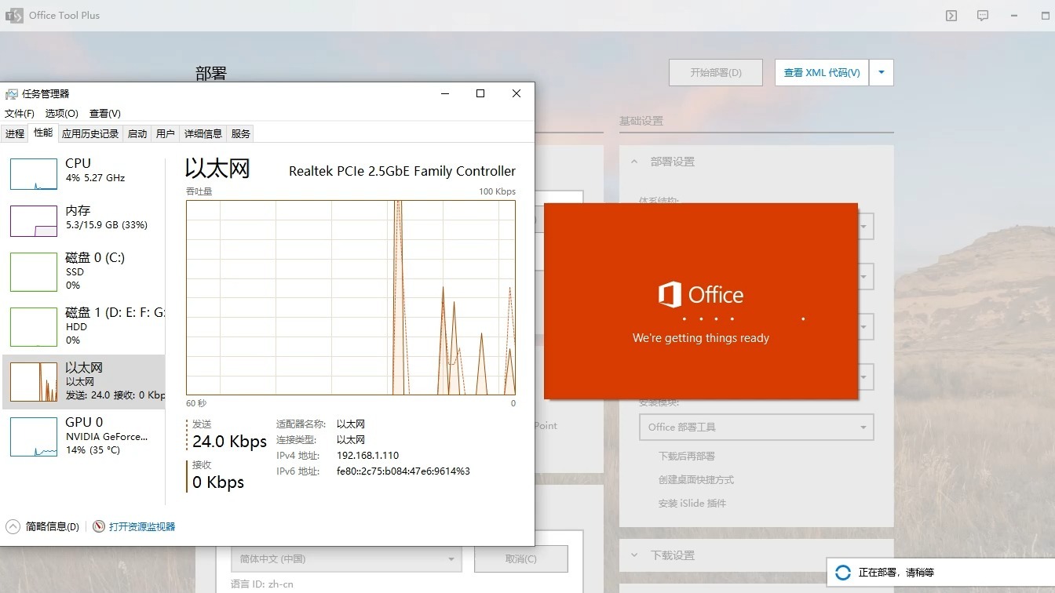The image size is (1055, 593).
Task: Select the 以太网 entry in sidebar
Action: point(83,381)
